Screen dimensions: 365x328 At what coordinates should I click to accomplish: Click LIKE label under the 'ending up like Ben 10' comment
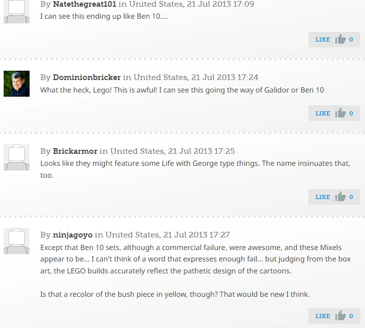[x=322, y=40]
